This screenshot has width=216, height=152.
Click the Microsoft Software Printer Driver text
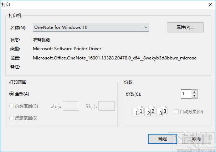coord(67,48)
